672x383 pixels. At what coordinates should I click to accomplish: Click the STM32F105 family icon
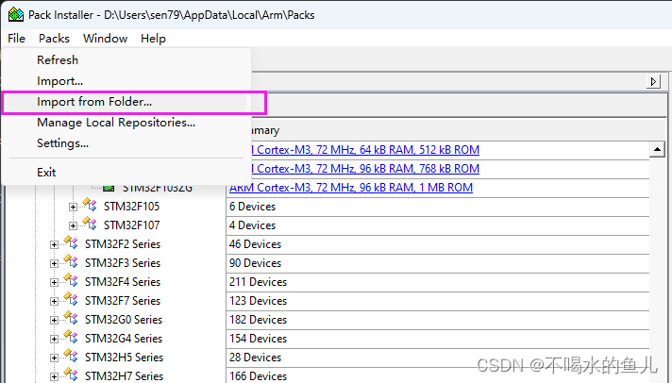click(90, 205)
